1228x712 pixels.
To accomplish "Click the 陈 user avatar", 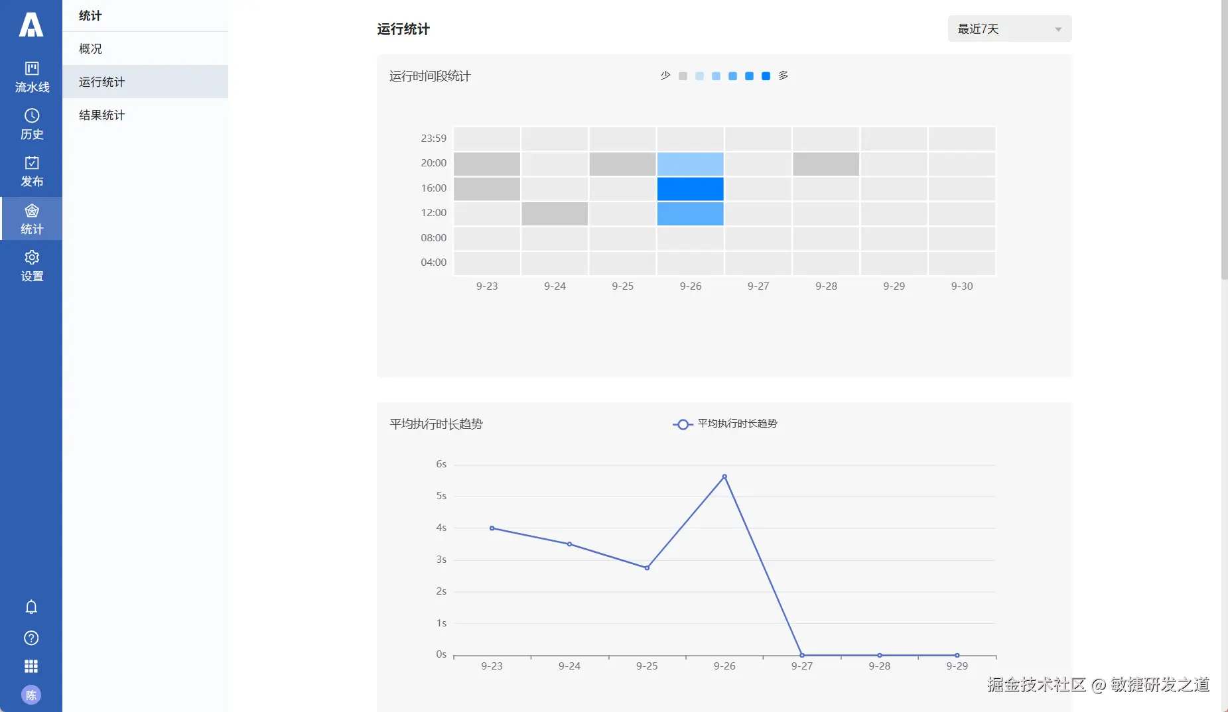I will click(31, 695).
